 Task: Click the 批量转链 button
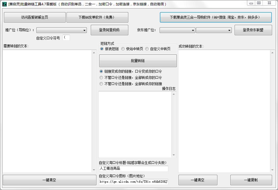138,61
